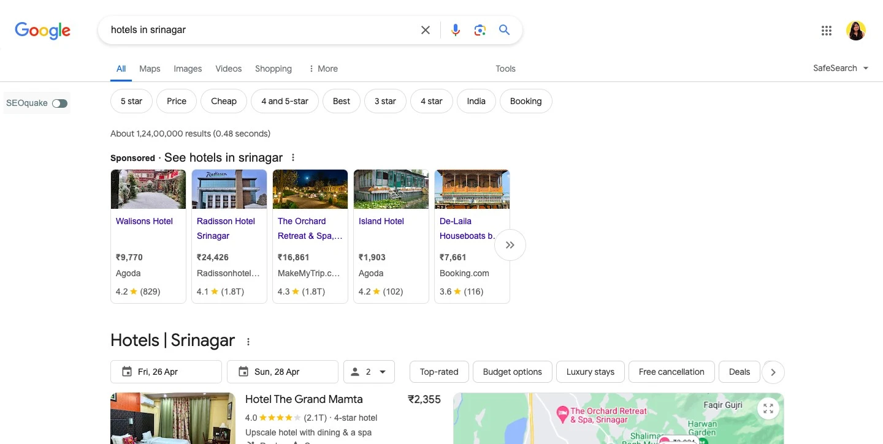Click the Island Hotel photo thumbnail
This screenshot has width=883, height=444.
tap(391, 189)
